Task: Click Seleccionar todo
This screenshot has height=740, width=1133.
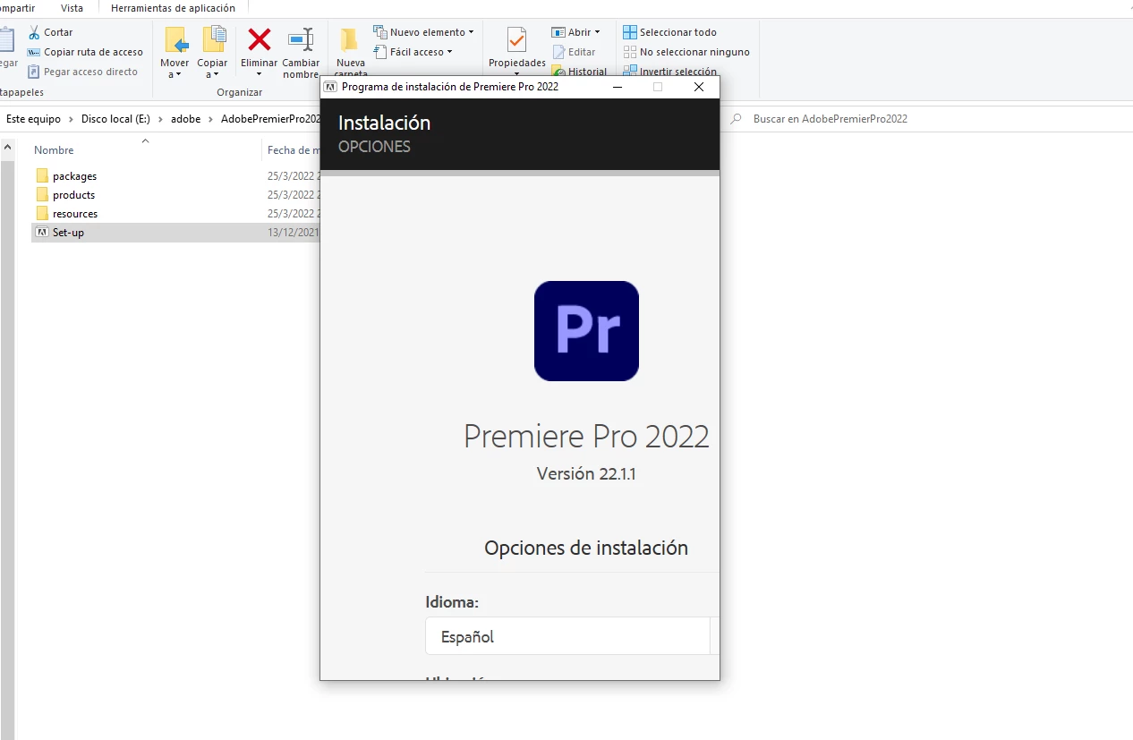Action: tap(669, 32)
